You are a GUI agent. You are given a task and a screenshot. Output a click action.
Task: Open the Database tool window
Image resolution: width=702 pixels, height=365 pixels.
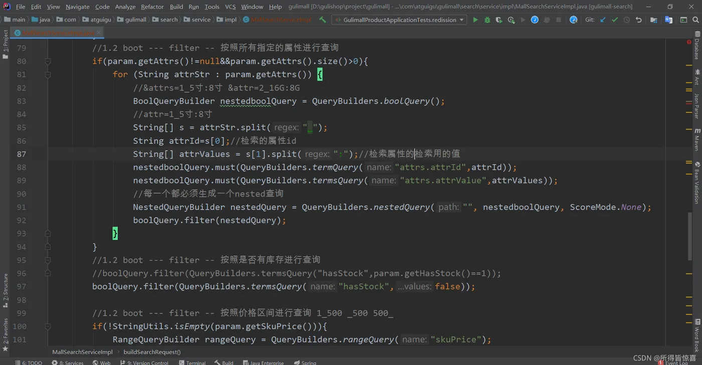coord(697,45)
